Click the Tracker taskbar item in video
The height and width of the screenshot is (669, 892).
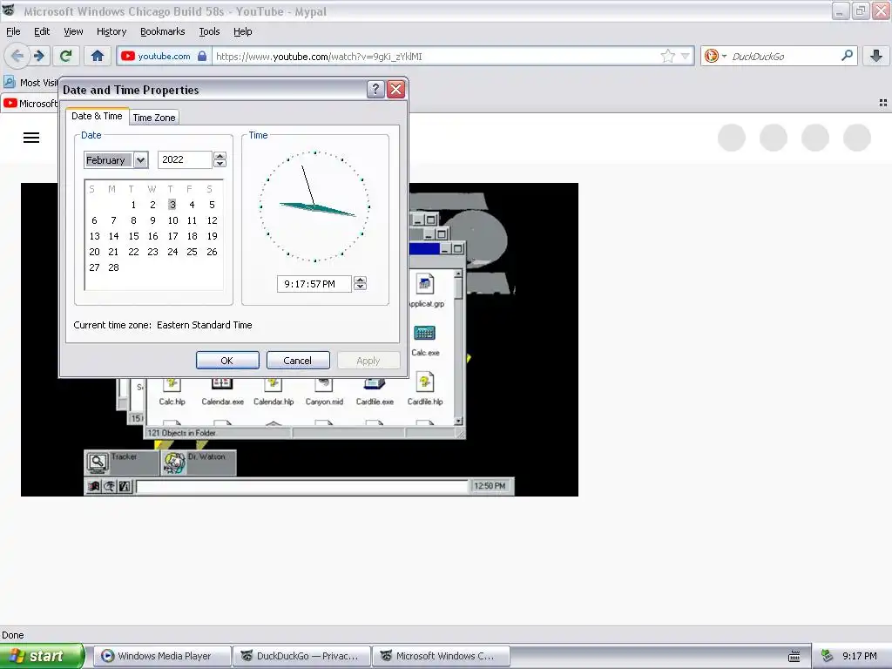point(122,463)
